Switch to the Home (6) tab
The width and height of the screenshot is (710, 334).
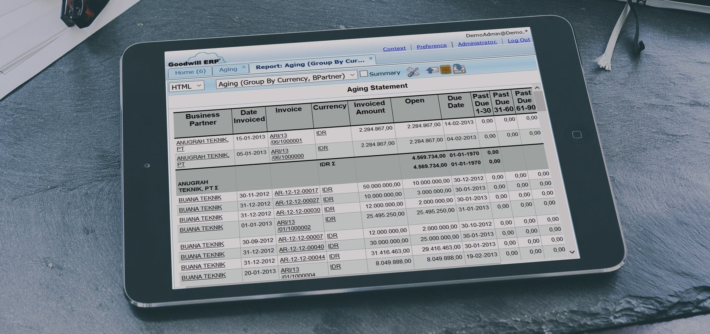point(190,72)
